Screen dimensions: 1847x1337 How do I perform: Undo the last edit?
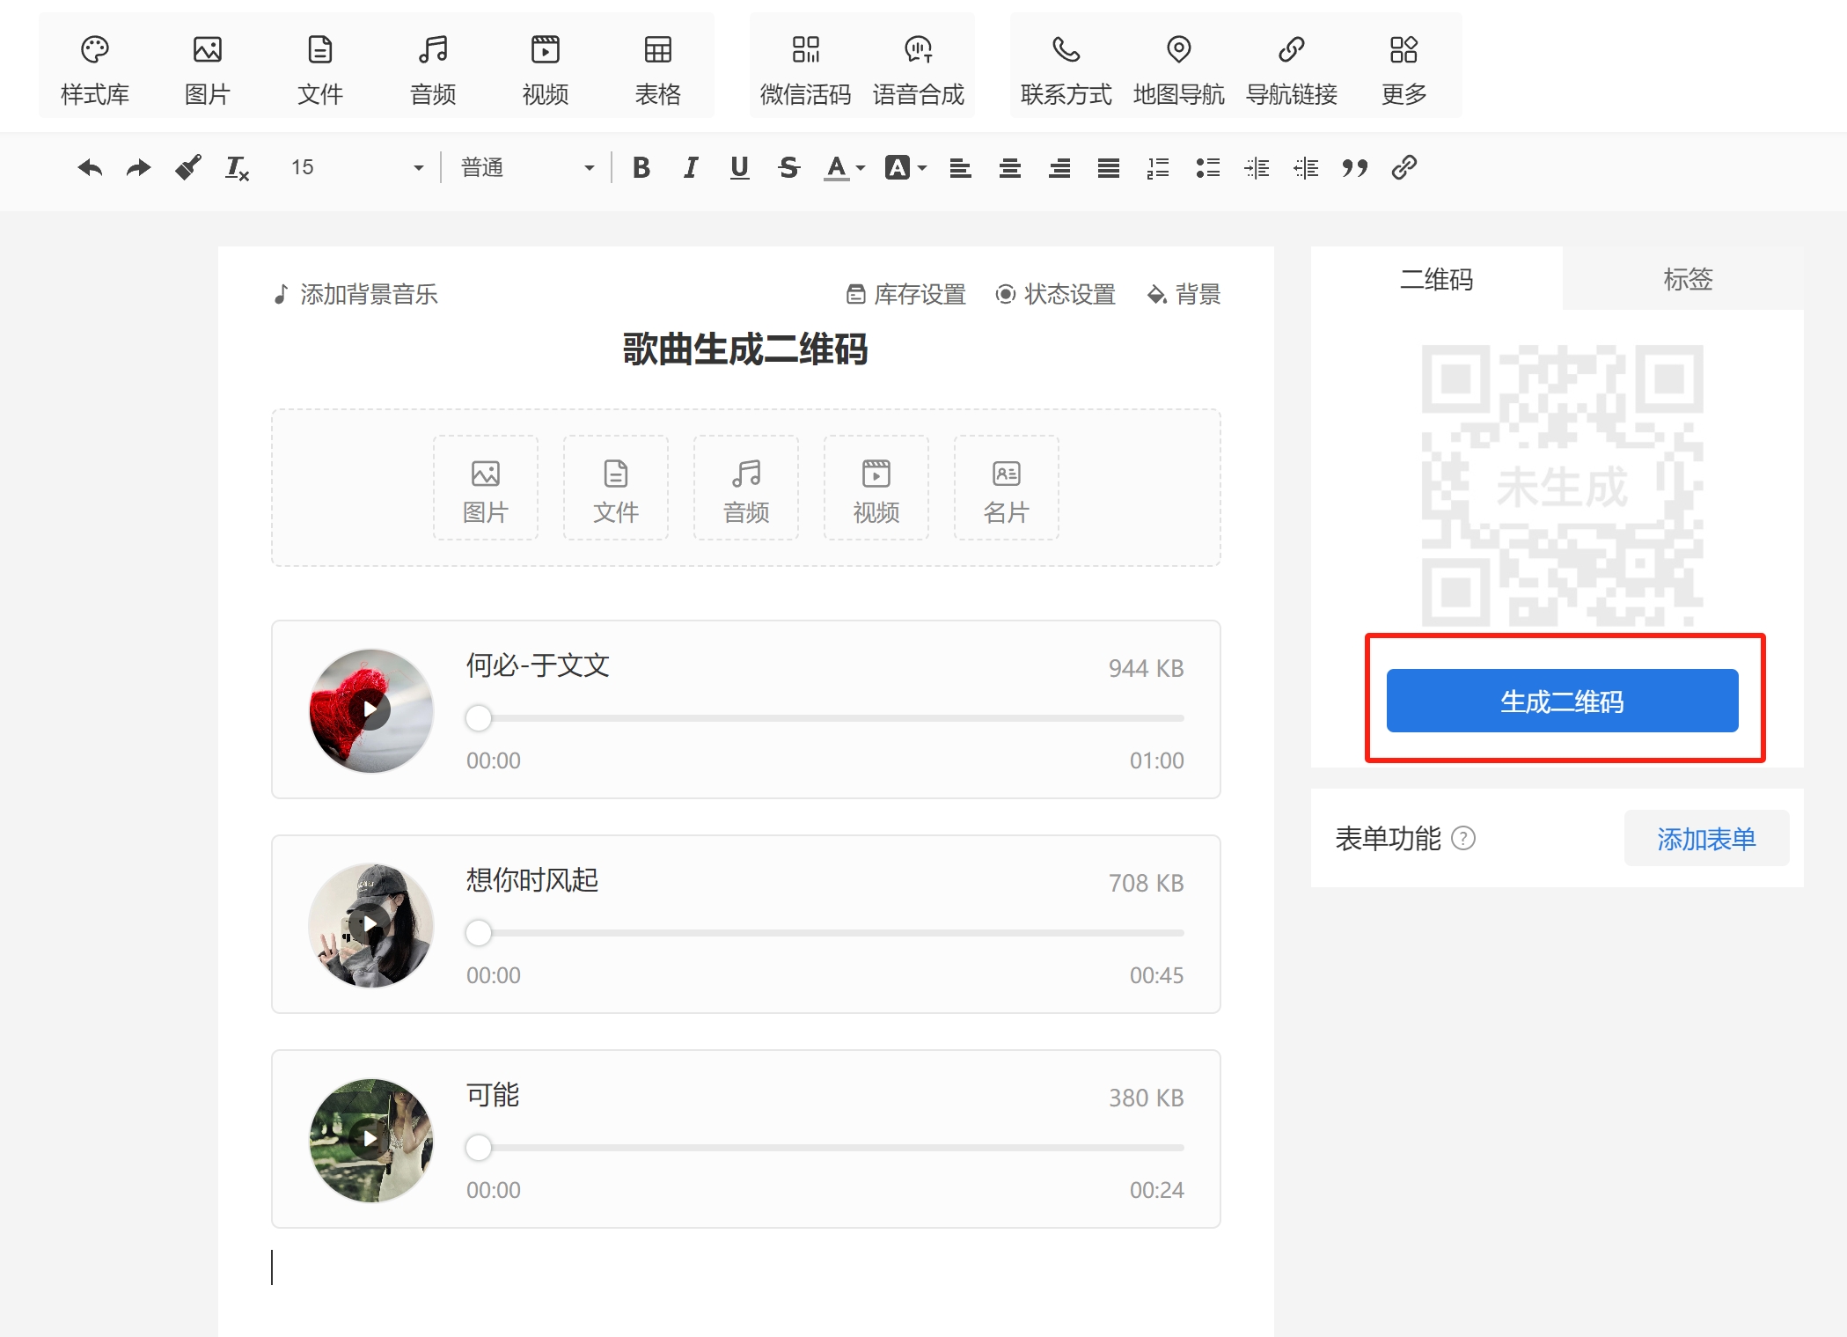(90, 167)
